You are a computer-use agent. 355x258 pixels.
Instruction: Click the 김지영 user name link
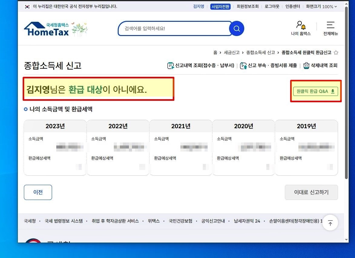[x=199, y=7]
